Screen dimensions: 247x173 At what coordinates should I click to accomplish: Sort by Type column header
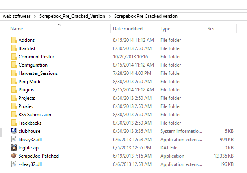coord(165,29)
